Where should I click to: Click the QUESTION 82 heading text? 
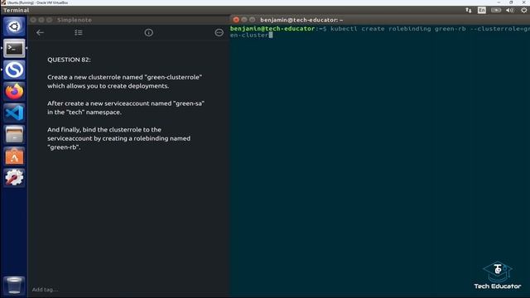click(69, 60)
